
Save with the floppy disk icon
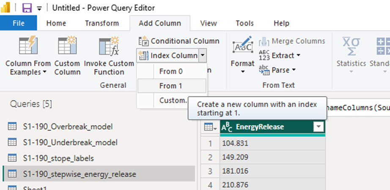27,8
